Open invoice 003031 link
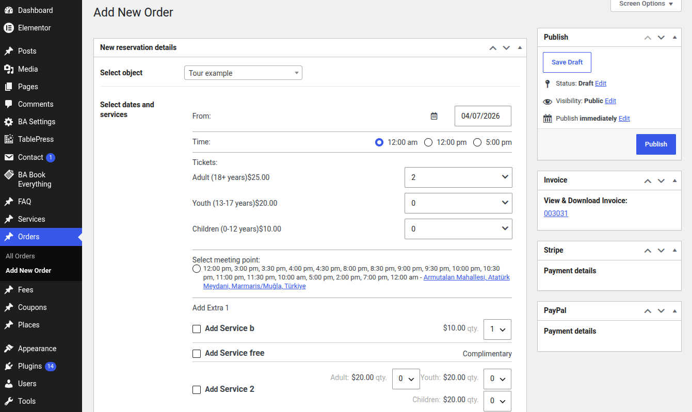The width and height of the screenshot is (692, 412). (x=556, y=213)
